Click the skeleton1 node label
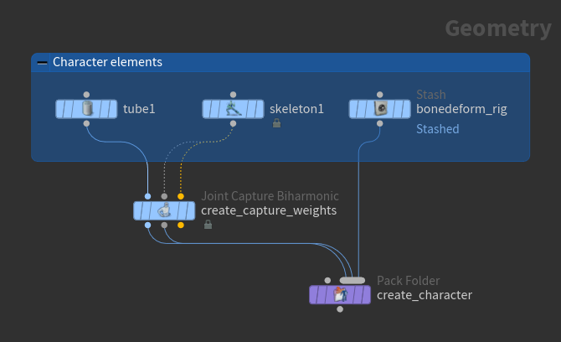The image size is (561, 342). [x=296, y=108]
